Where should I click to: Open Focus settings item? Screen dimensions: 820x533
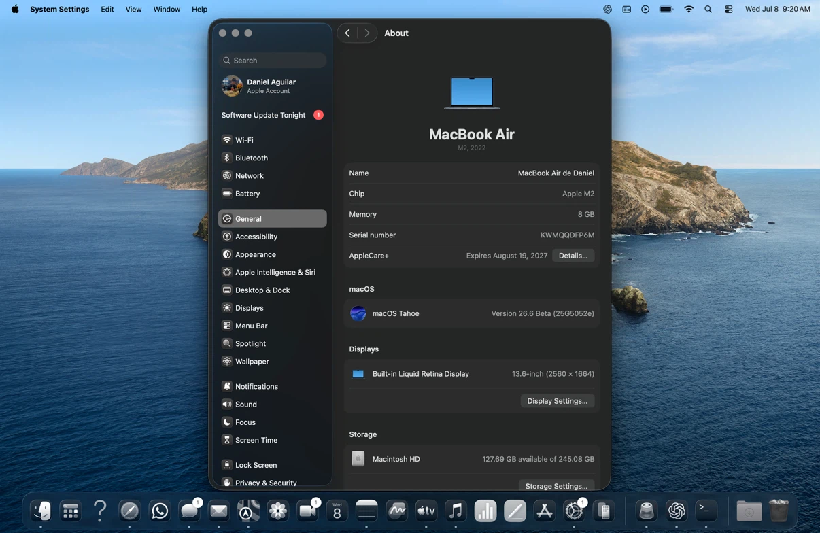[x=272, y=422]
